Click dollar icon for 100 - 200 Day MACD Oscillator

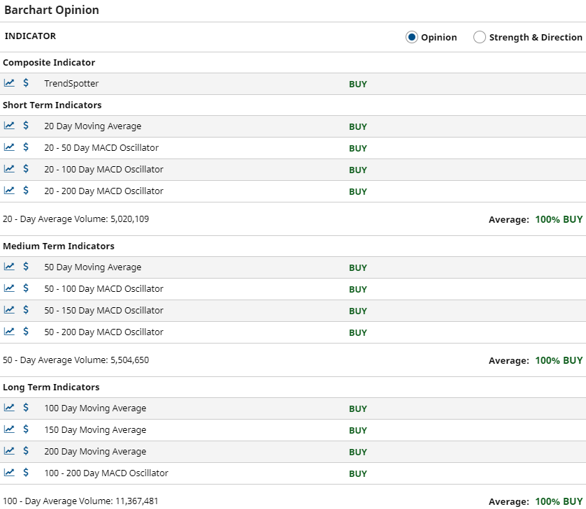pyautogui.click(x=26, y=473)
